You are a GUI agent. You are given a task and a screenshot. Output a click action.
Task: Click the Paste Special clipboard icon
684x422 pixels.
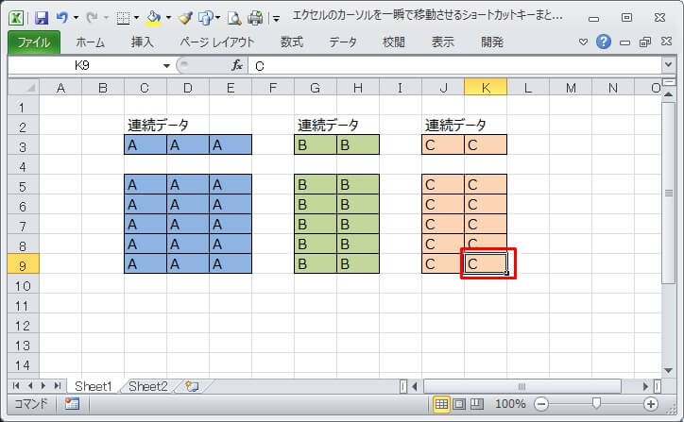point(205,18)
